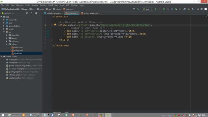Open the Refactor menu

pos(43,5)
